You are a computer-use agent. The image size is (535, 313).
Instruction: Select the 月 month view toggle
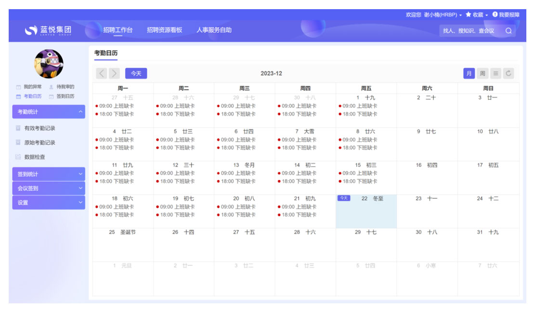pyautogui.click(x=469, y=73)
